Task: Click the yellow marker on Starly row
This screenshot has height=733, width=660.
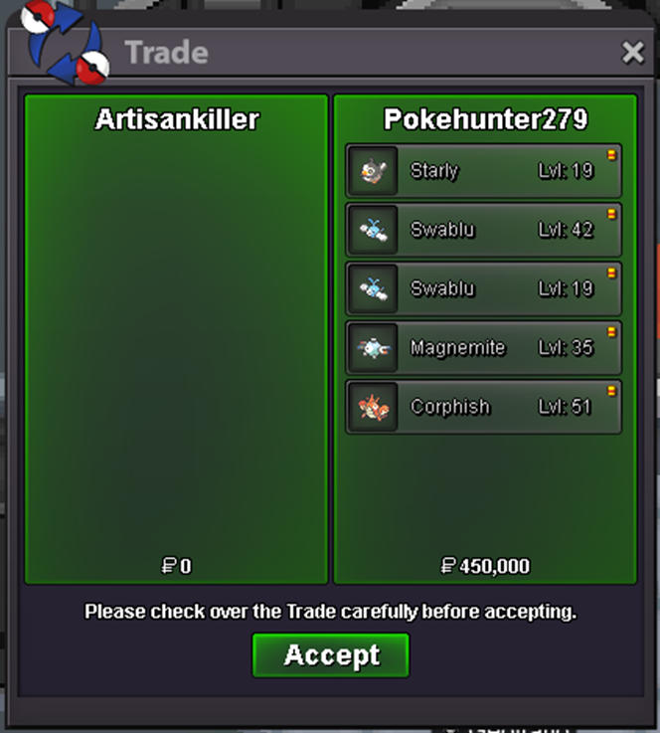Action: [x=611, y=155]
